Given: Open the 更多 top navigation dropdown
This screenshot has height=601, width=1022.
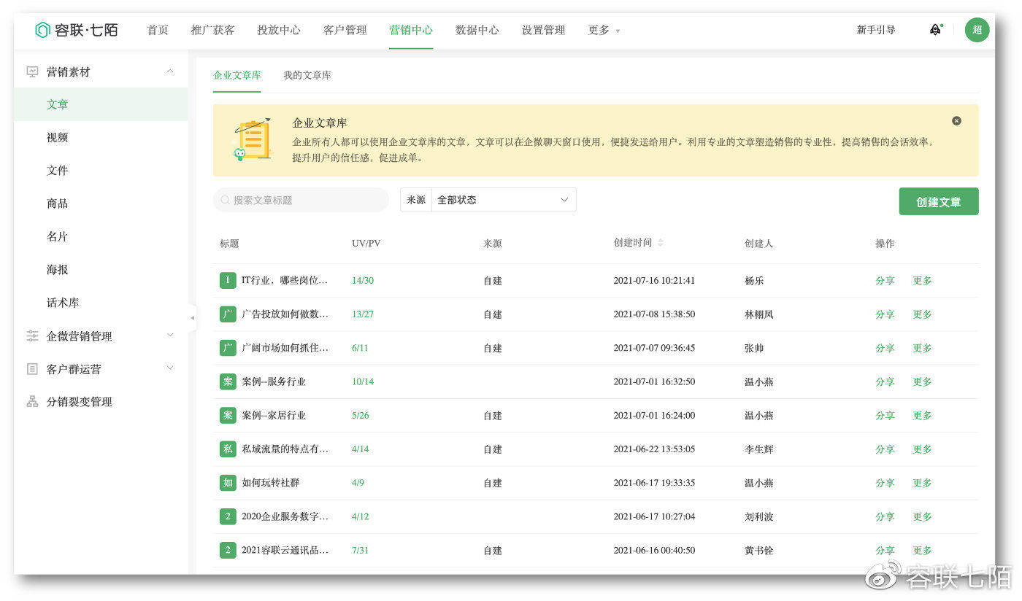Looking at the screenshot, I should (x=604, y=30).
